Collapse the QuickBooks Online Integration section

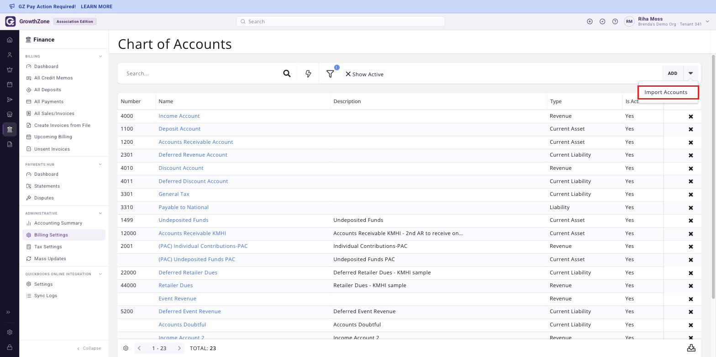100,274
